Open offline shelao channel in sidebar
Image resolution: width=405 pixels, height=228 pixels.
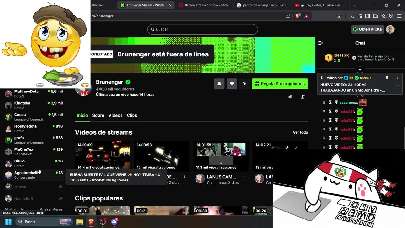(x=34, y=187)
